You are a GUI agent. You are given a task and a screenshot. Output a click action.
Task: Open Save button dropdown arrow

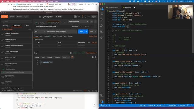tap(96, 31)
